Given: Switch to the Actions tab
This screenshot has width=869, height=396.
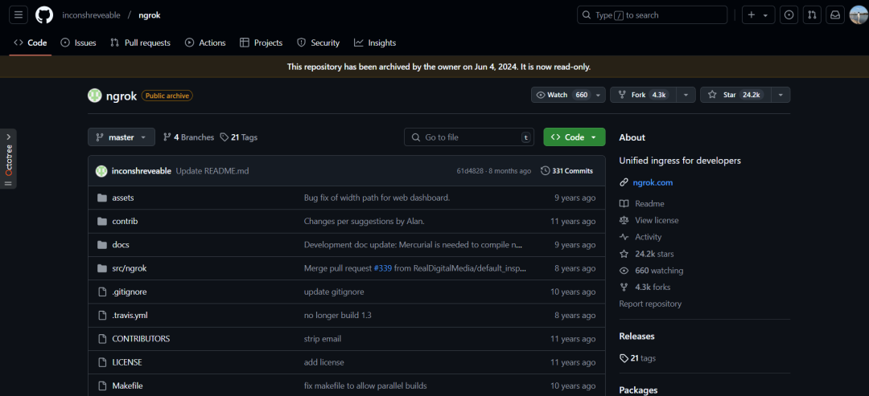Looking at the screenshot, I should click(205, 43).
